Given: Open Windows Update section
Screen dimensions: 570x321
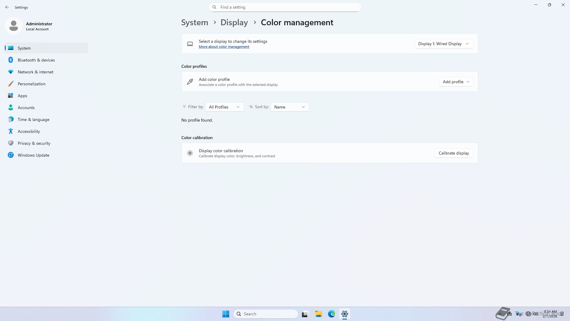Looking at the screenshot, I should coord(33,155).
